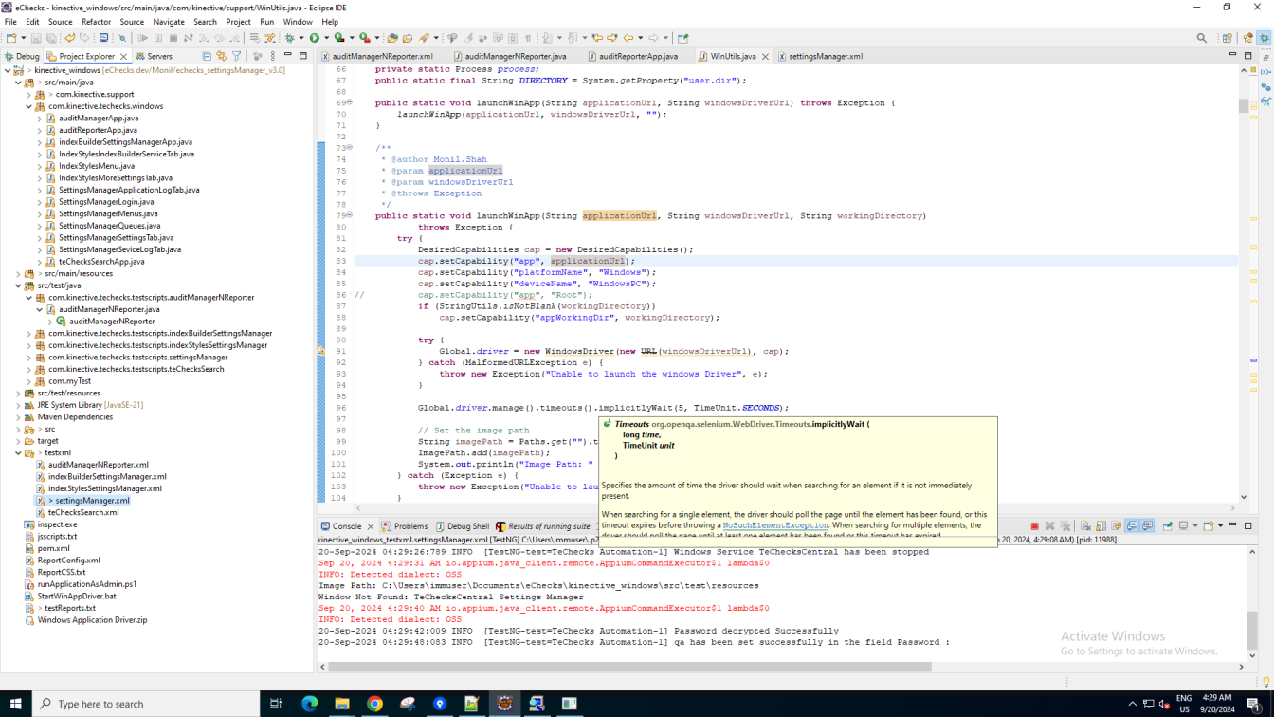Open the Refactor menu

96,22
